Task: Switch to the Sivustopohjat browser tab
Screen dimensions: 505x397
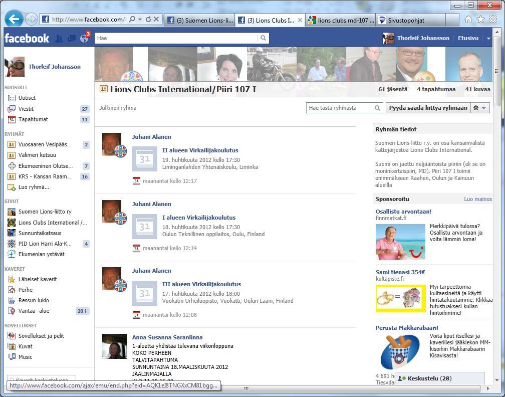Action: [x=411, y=20]
